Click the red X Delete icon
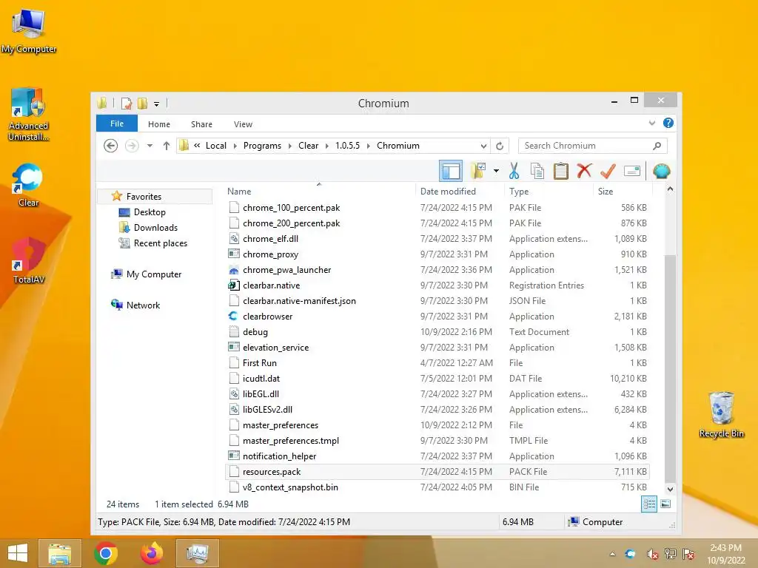The image size is (758, 568). [x=584, y=171]
